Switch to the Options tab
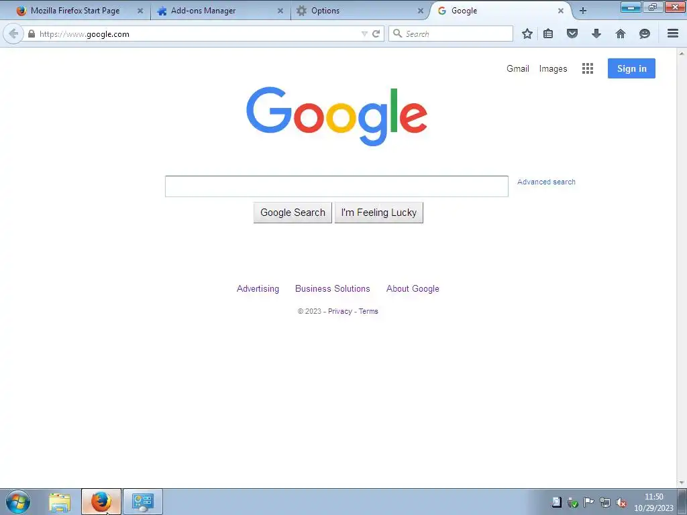Image resolution: width=687 pixels, height=515 pixels. 325,11
